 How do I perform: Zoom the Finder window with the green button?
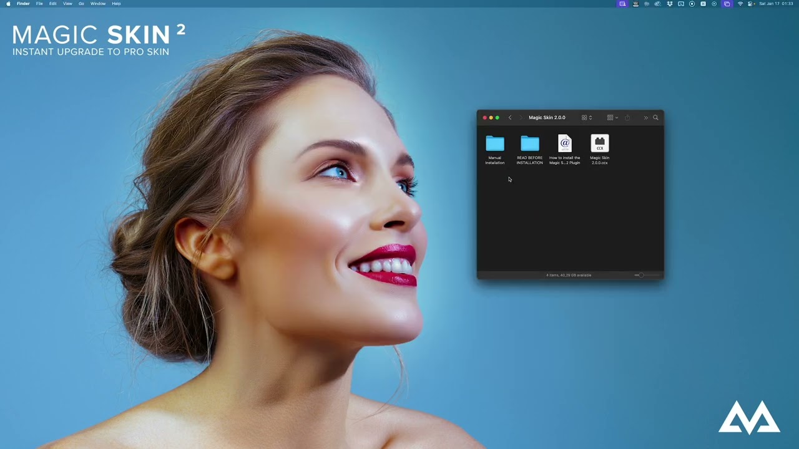(x=497, y=118)
